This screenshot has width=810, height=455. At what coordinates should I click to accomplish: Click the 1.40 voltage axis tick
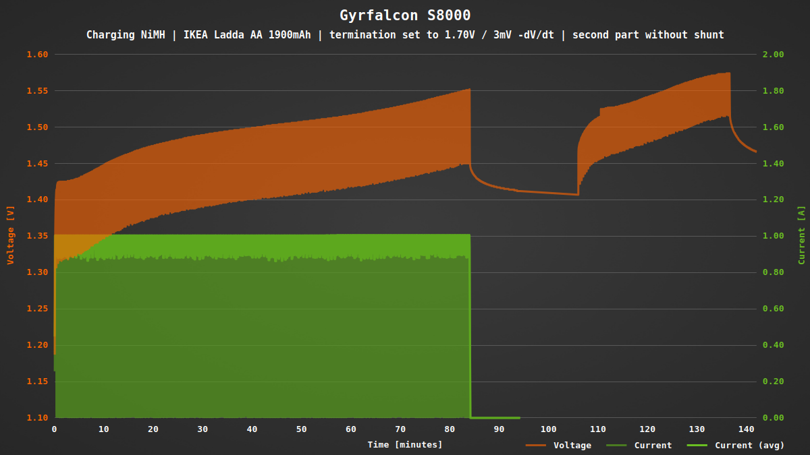click(x=38, y=200)
